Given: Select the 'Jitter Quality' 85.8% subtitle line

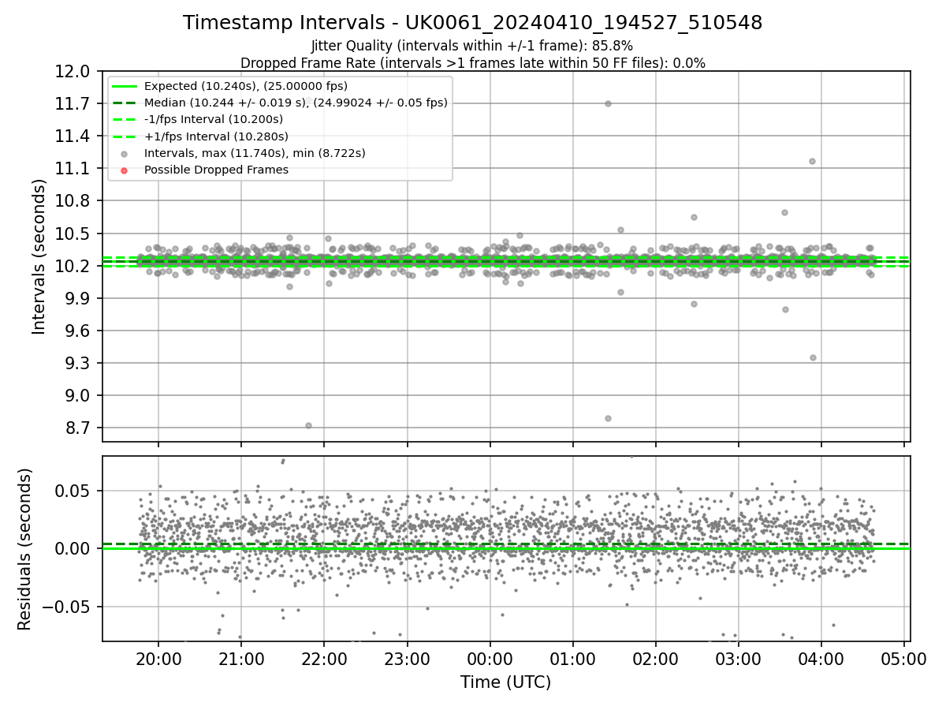Looking at the screenshot, I should tap(472, 46).
